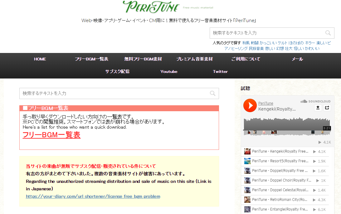Click the red 当サイトの楽曲が無断で notice heading

(91, 166)
